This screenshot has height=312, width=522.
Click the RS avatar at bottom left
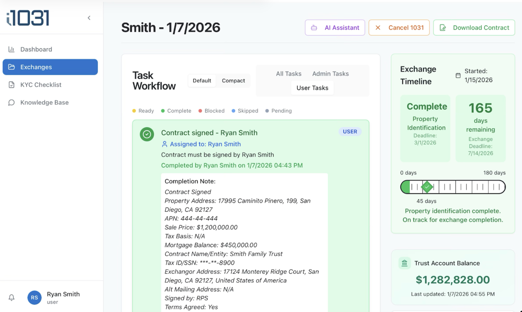[x=34, y=298]
